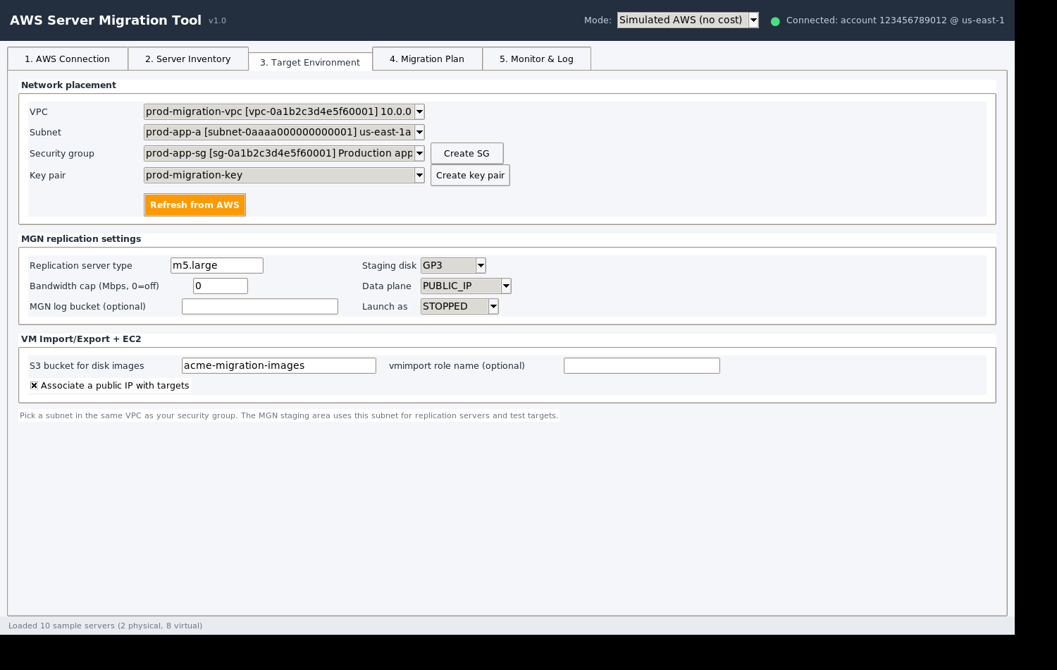The image size is (1057, 670).
Task: Click the 'Replication server type' label
Action: (81, 265)
